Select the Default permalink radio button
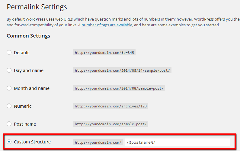Screen dimensions: 240x151 pos(9,52)
